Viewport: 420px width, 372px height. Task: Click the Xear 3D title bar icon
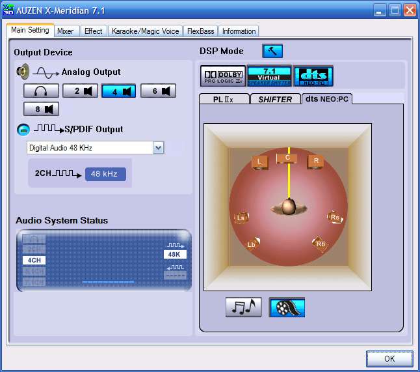click(8, 10)
